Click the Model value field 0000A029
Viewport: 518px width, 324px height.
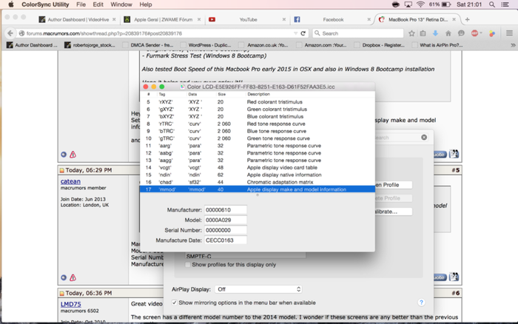225,220
